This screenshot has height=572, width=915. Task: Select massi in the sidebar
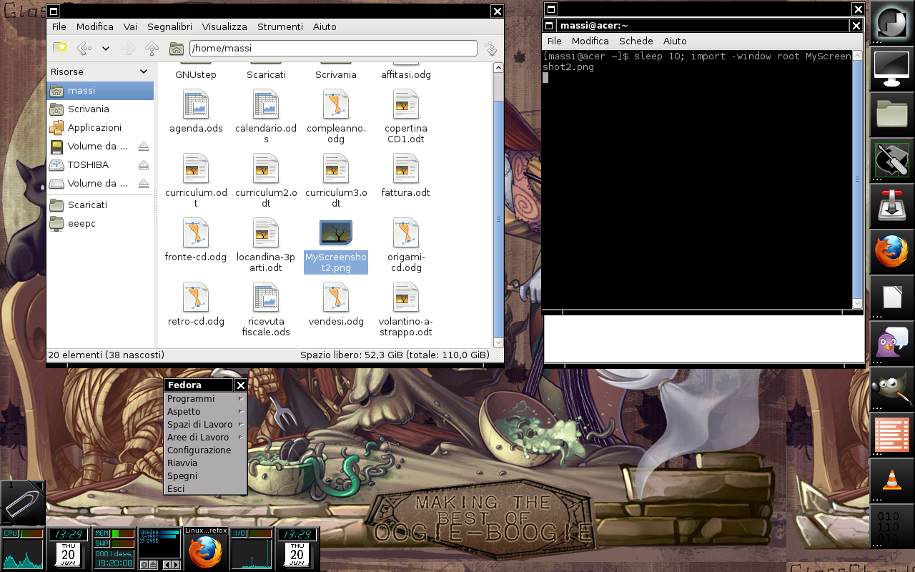[100, 91]
